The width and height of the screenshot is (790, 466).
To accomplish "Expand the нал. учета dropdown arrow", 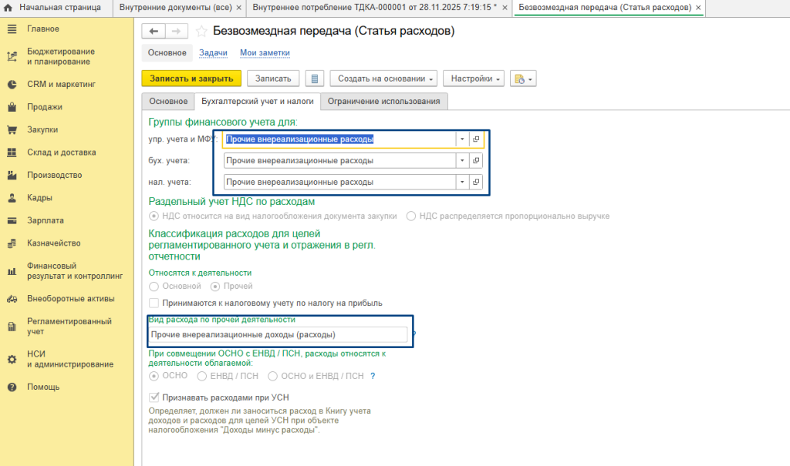I will point(461,182).
